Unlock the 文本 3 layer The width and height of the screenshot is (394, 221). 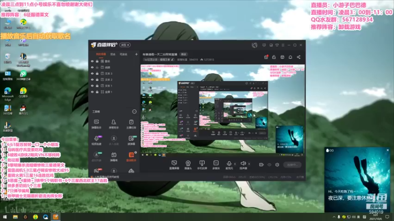point(97,73)
